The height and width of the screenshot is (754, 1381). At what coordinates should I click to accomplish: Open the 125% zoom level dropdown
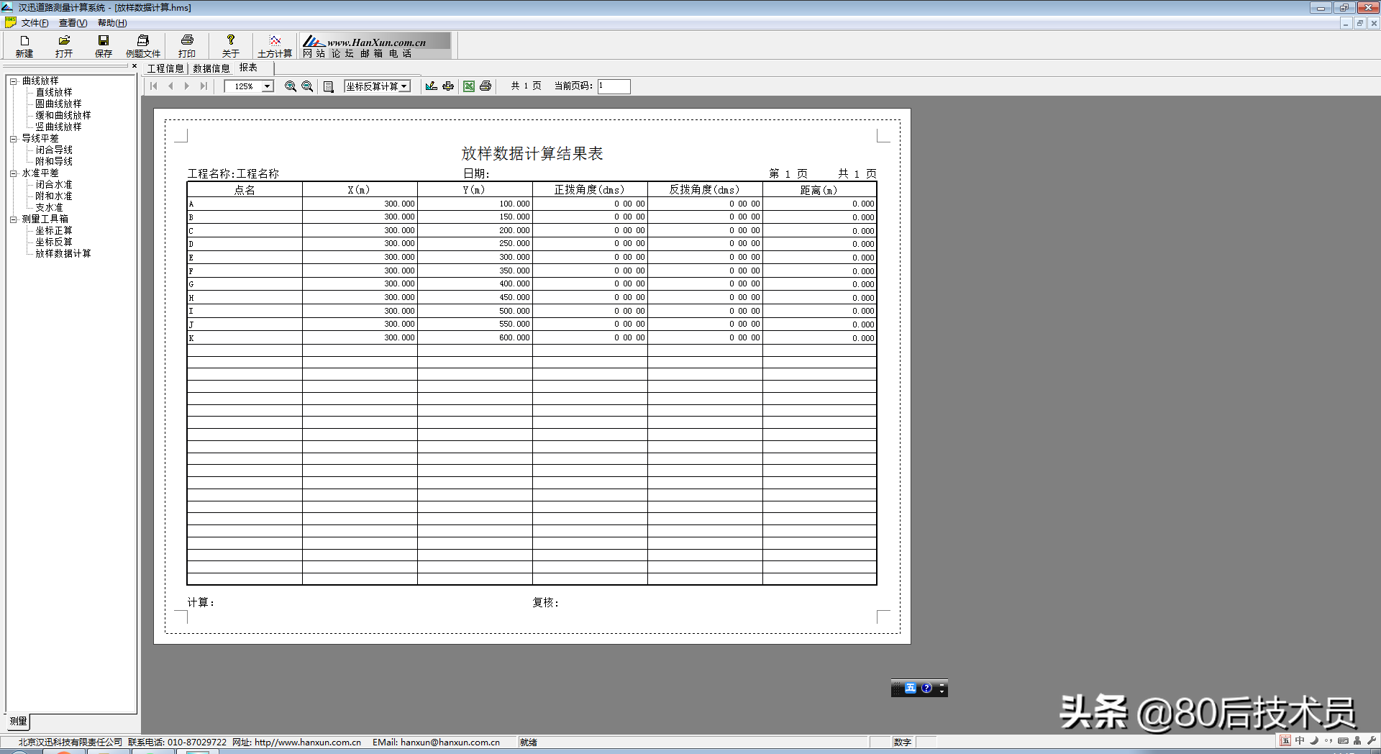click(268, 86)
